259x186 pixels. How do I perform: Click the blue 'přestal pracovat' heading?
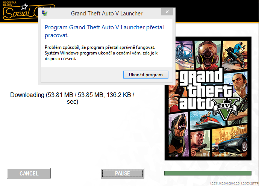[104, 31]
